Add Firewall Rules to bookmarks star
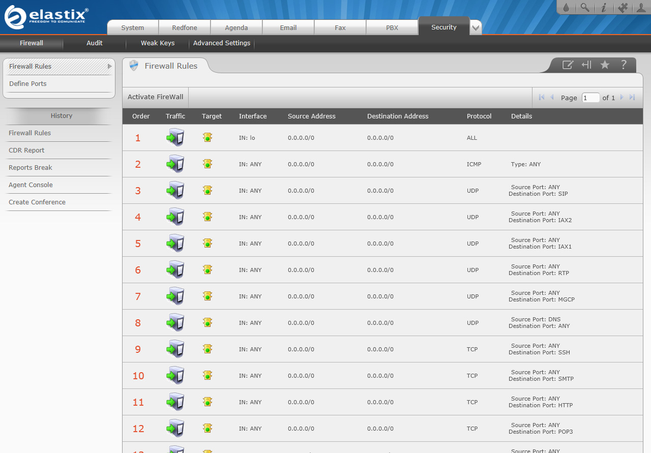This screenshot has height=453, width=651. [605, 65]
